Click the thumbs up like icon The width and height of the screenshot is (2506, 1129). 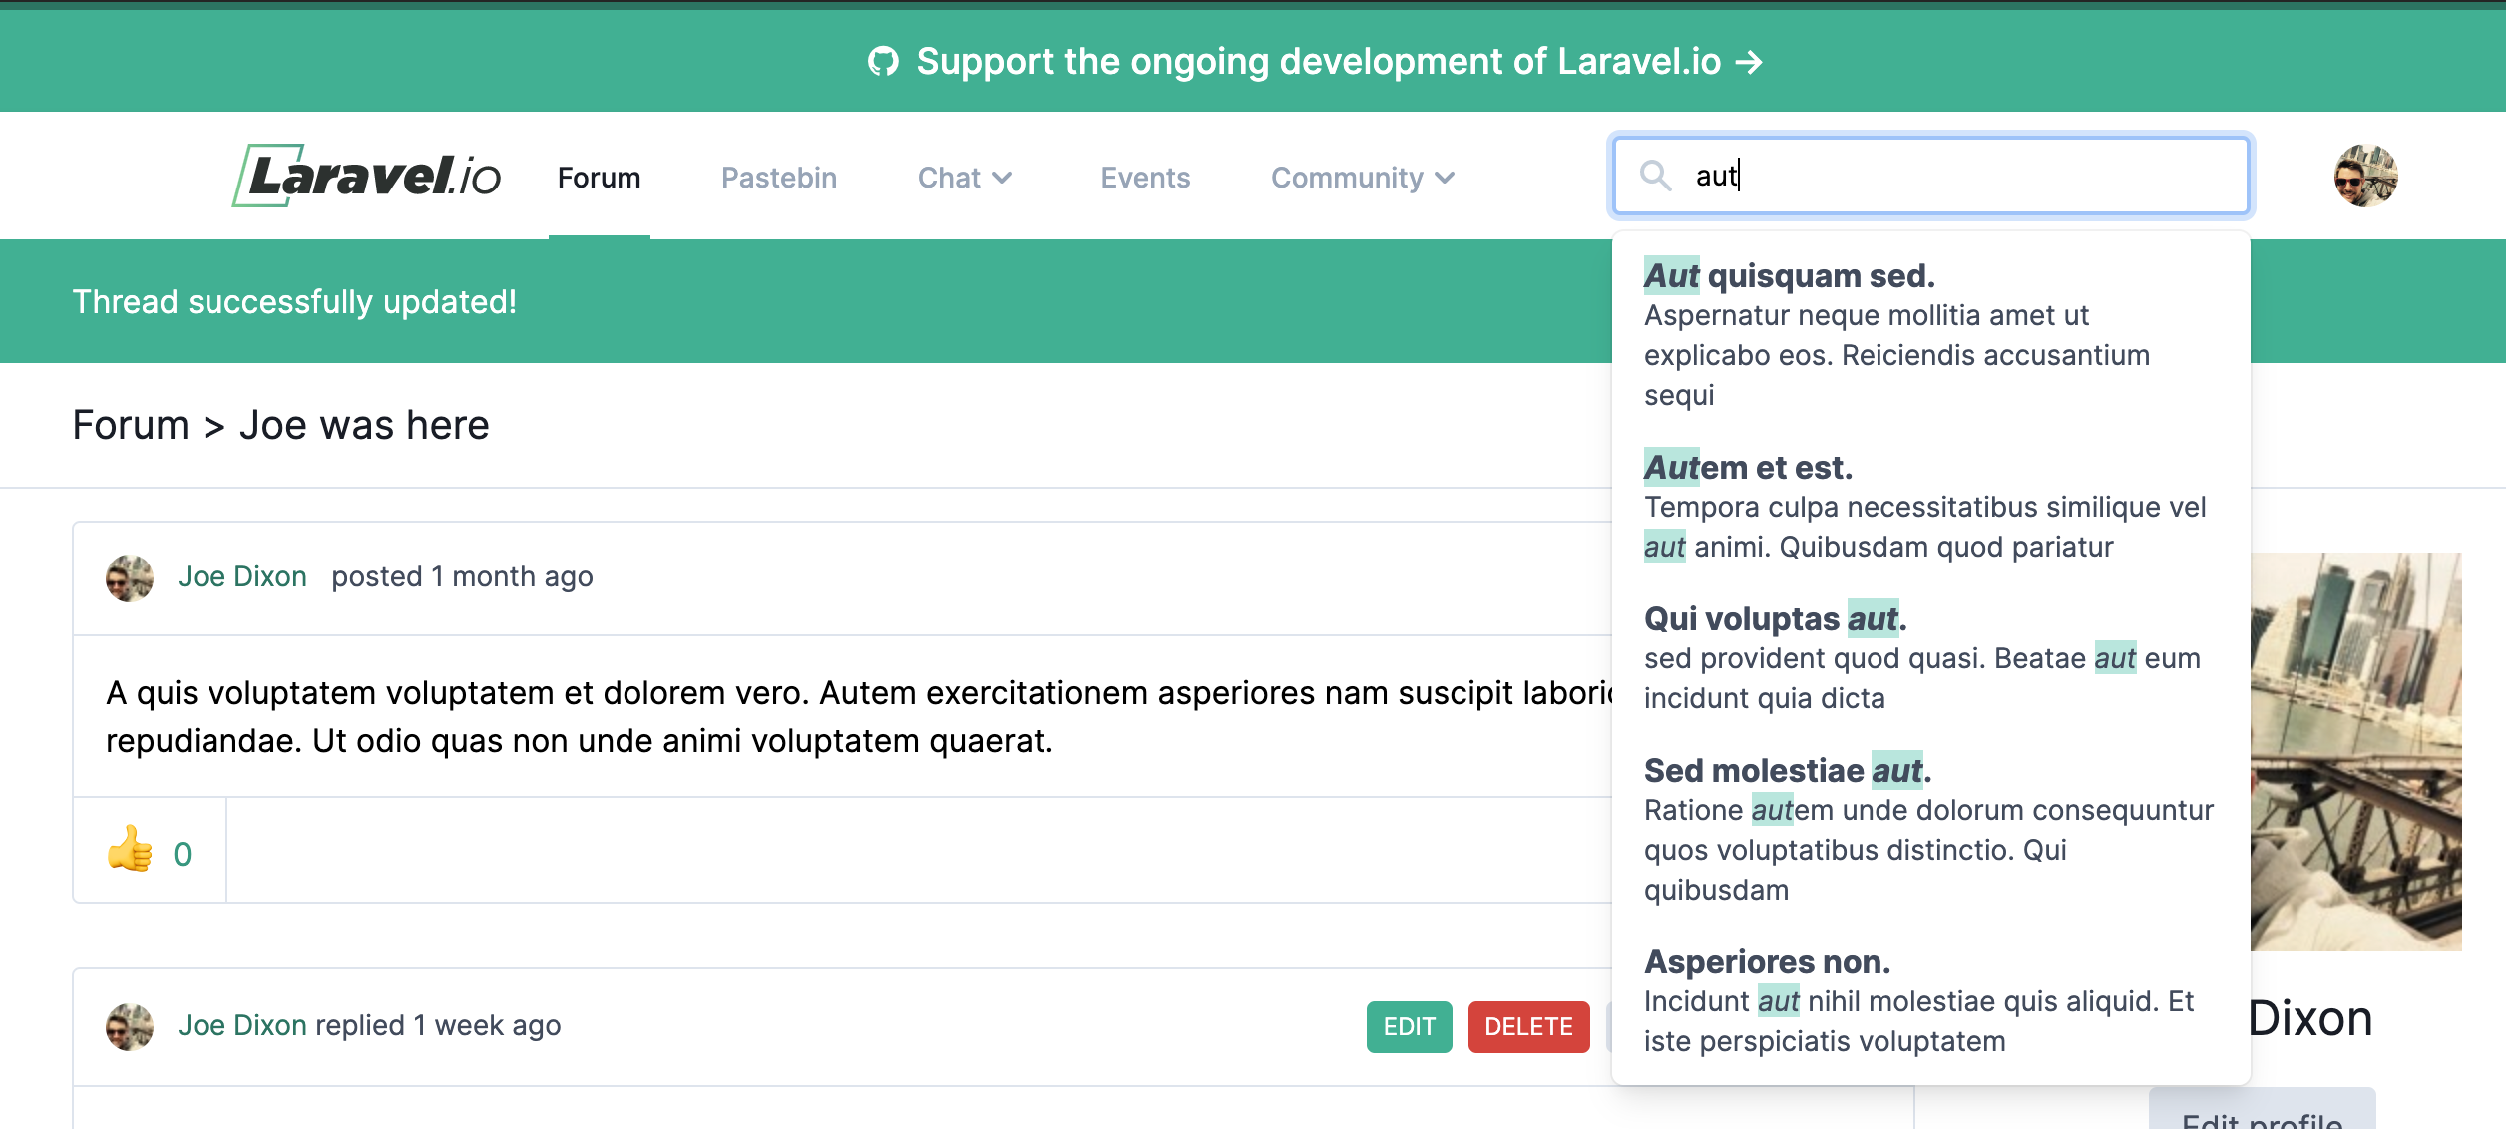click(x=130, y=851)
